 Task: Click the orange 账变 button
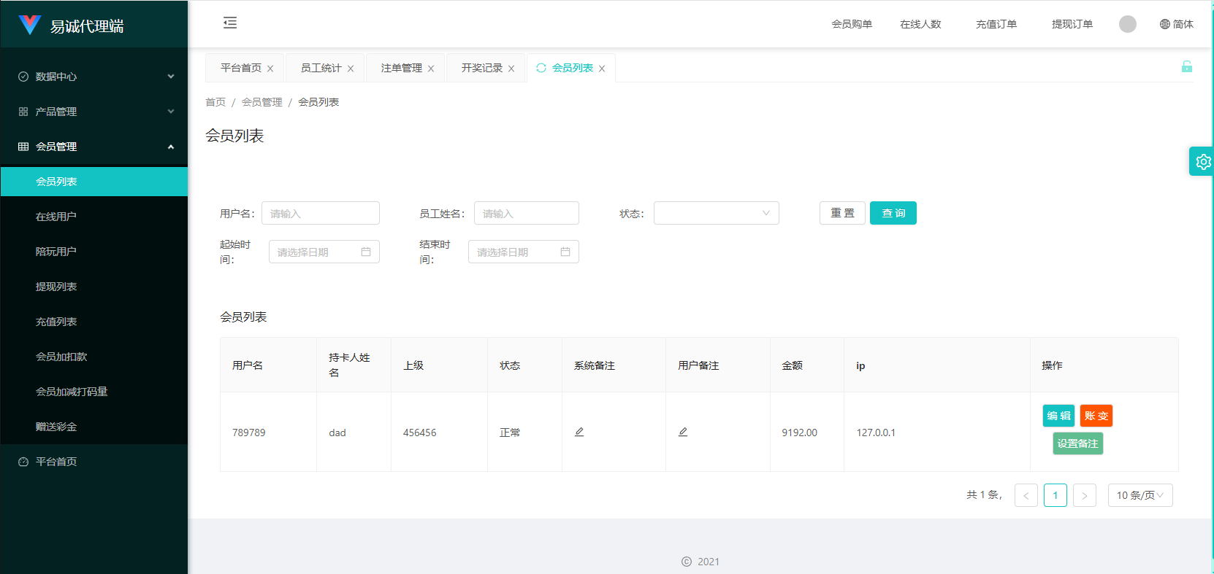[x=1096, y=416]
